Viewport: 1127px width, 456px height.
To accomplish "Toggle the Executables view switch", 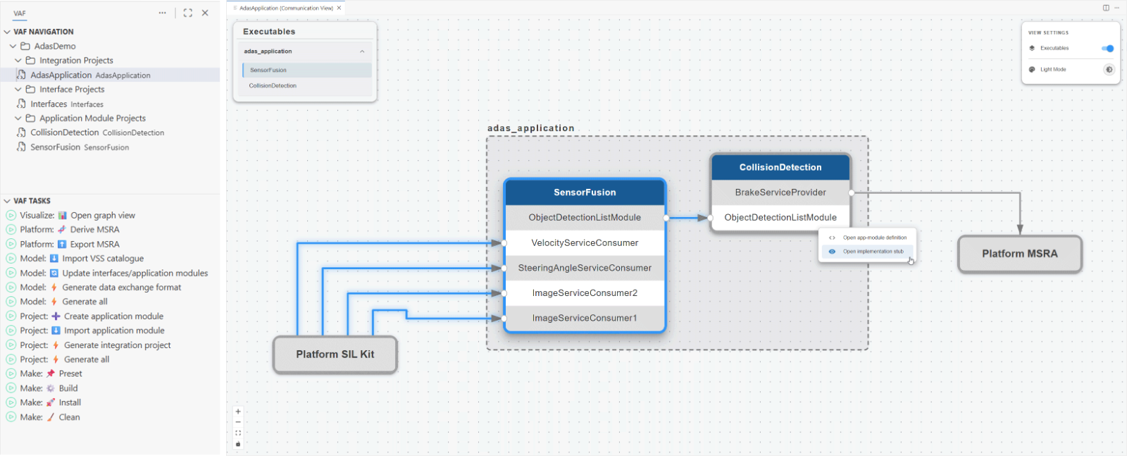I will click(1107, 49).
